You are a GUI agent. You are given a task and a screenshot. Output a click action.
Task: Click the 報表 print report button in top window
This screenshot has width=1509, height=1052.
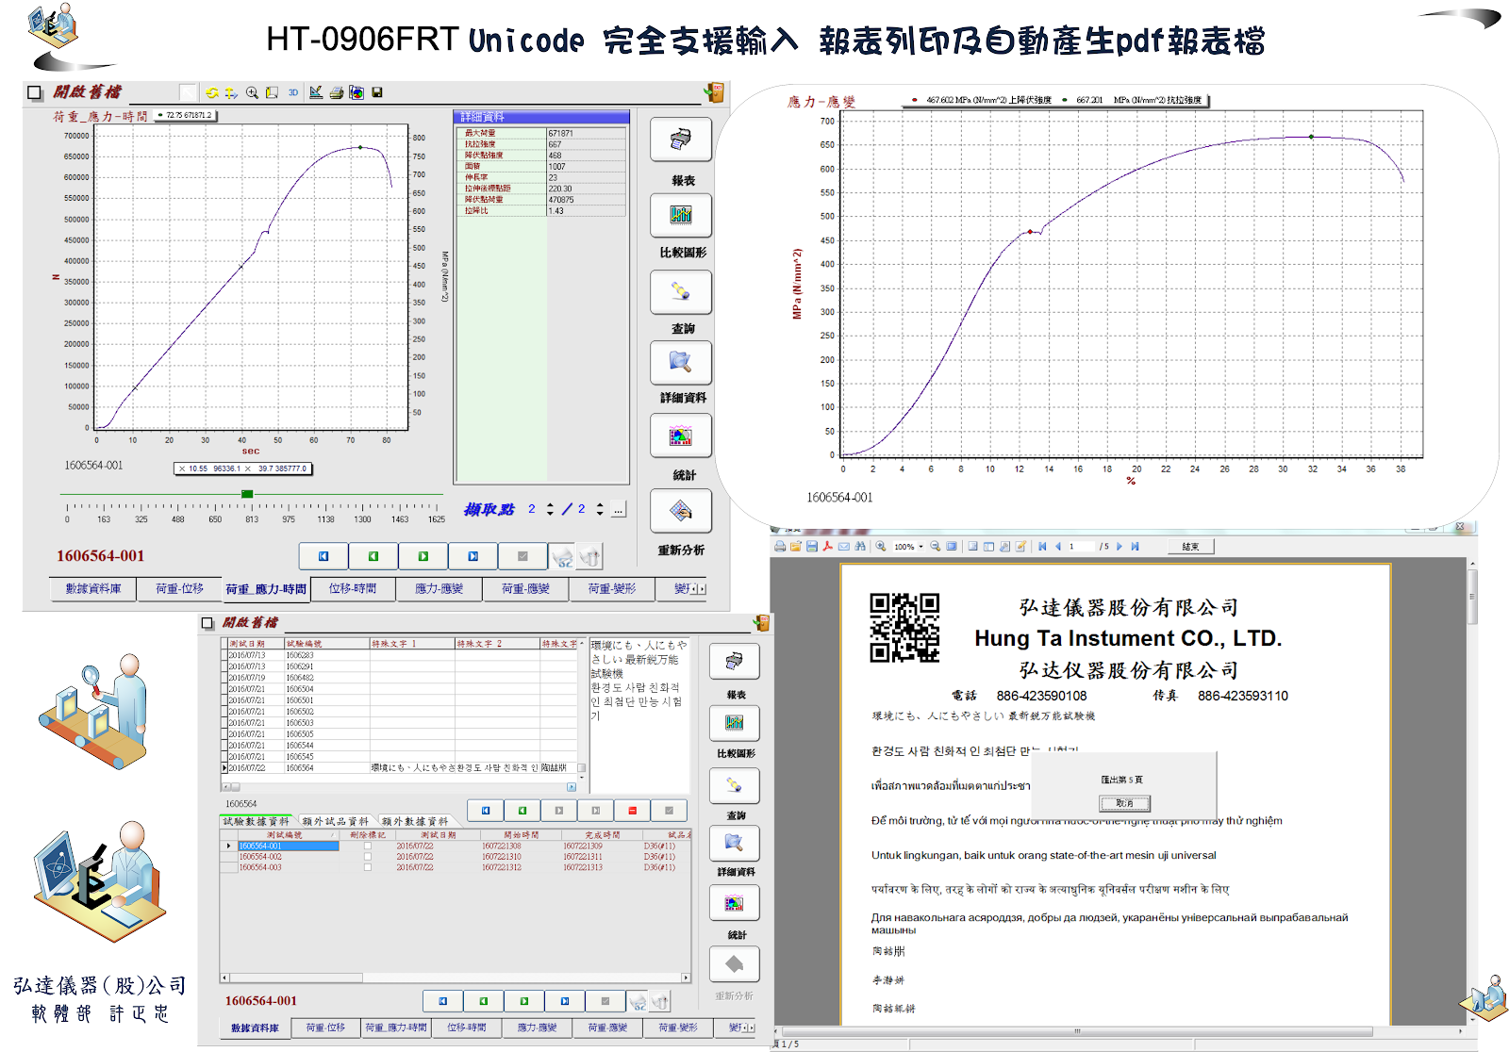coord(681,140)
